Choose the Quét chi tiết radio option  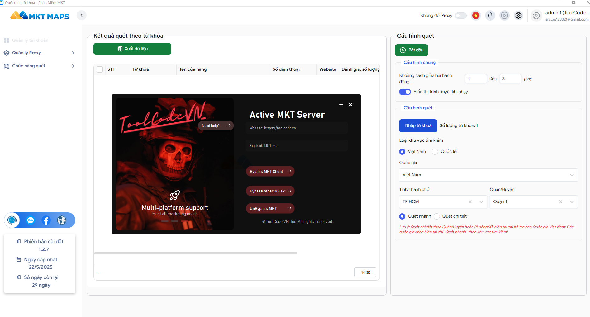[437, 216]
